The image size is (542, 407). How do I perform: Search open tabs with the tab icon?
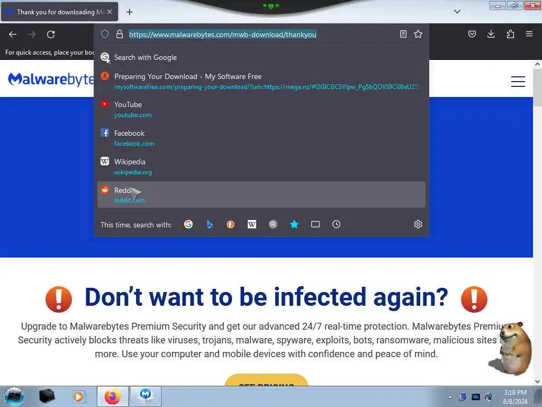point(315,224)
